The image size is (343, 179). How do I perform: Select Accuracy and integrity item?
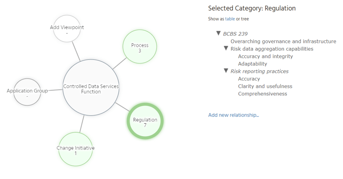pyautogui.click(x=265, y=57)
